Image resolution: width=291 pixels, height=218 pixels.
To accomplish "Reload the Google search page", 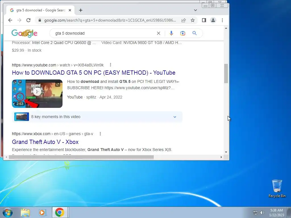I will (x=28, y=20).
